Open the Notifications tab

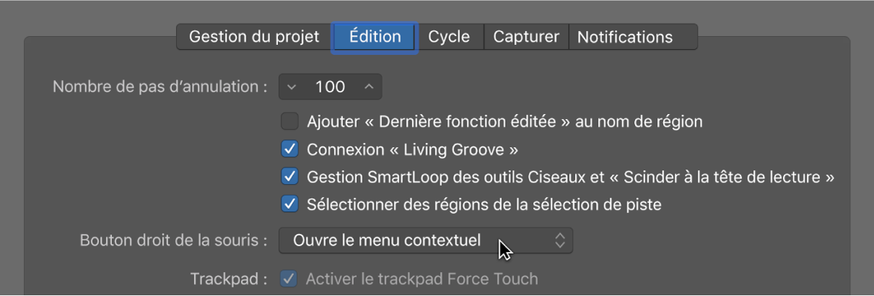625,37
